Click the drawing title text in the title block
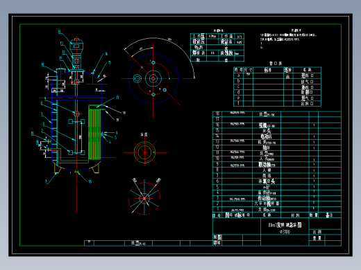The image size is (361, 270). click(x=285, y=225)
